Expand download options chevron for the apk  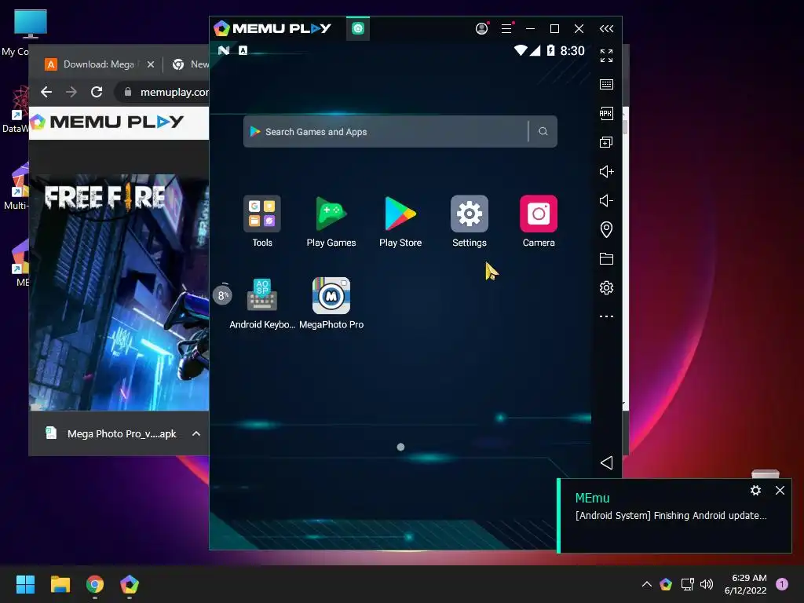[x=196, y=433]
